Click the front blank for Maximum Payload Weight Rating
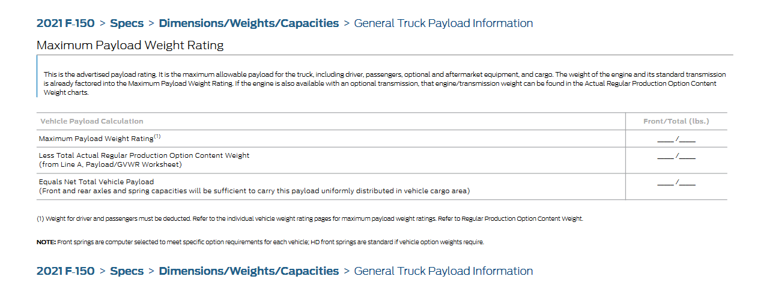This screenshot has height=303, width=758. (665, 140)
